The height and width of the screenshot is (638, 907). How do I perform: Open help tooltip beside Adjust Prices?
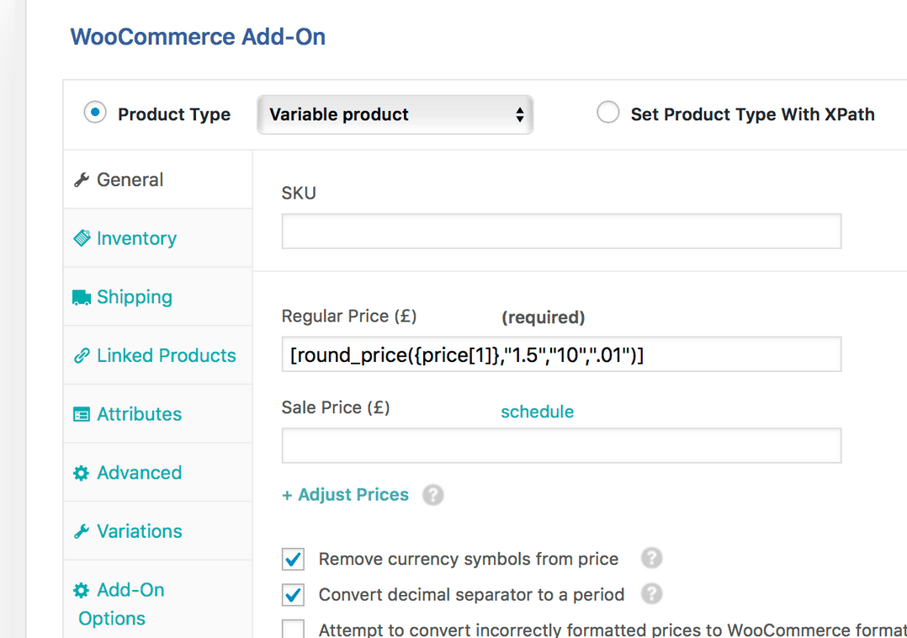coord(432,495)
